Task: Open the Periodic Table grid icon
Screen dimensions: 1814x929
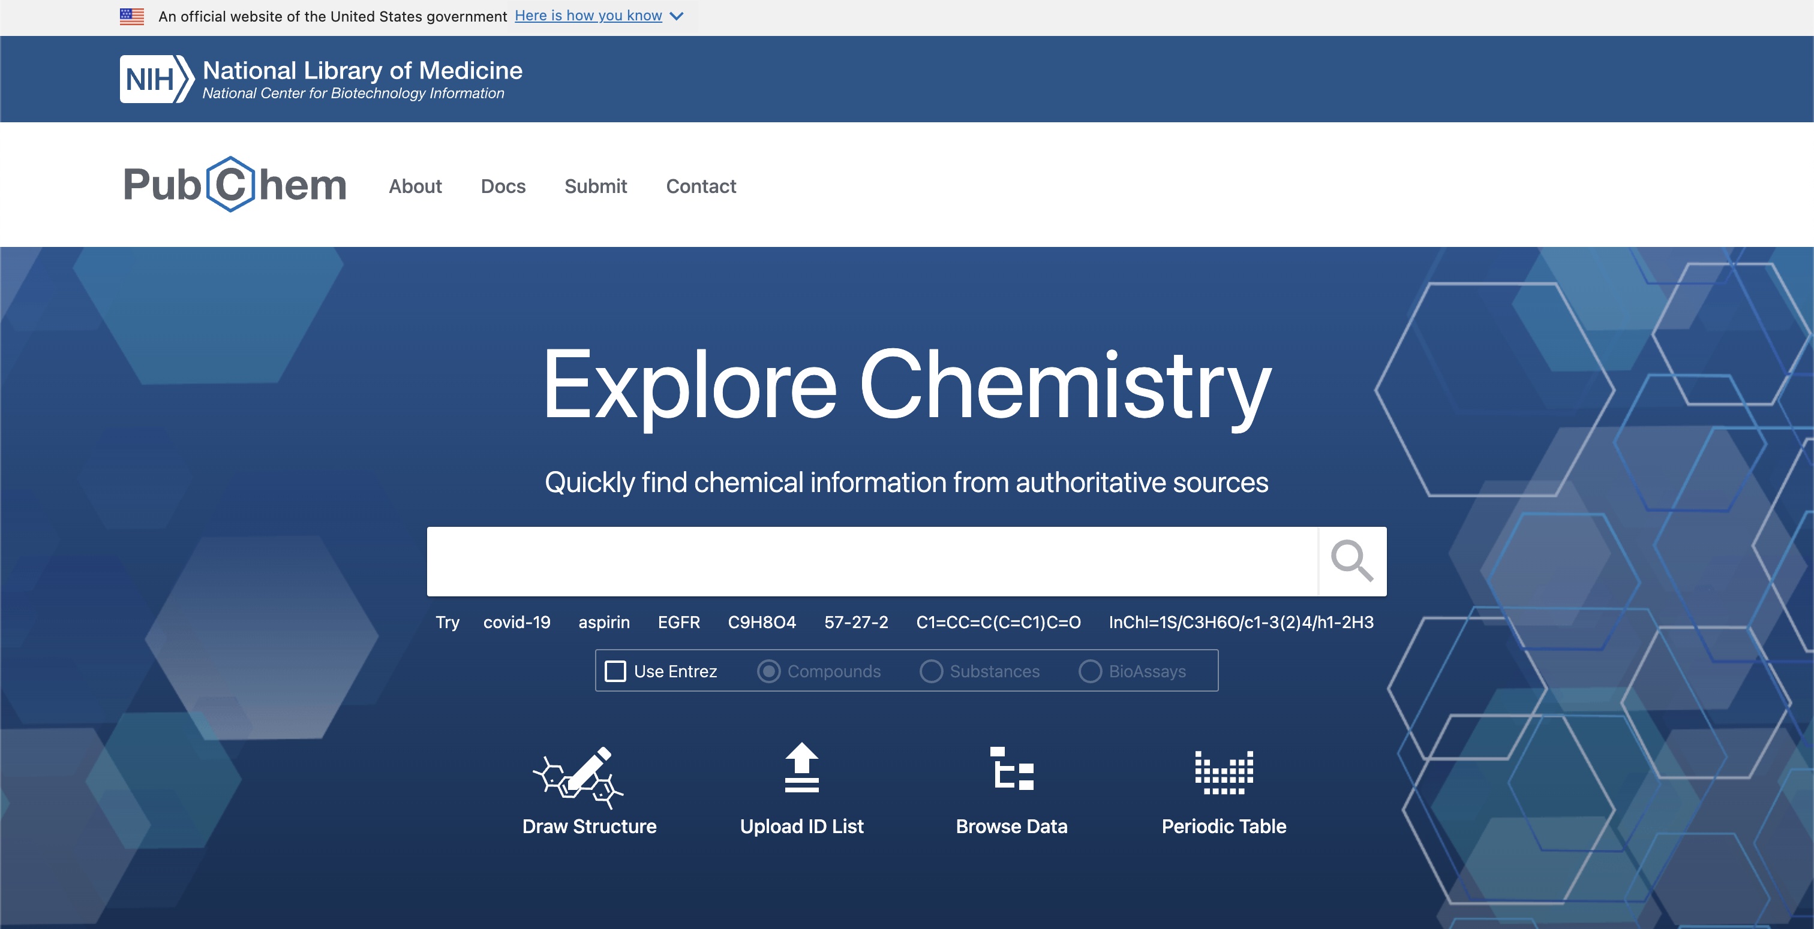Action: [x=1224, y=773]
